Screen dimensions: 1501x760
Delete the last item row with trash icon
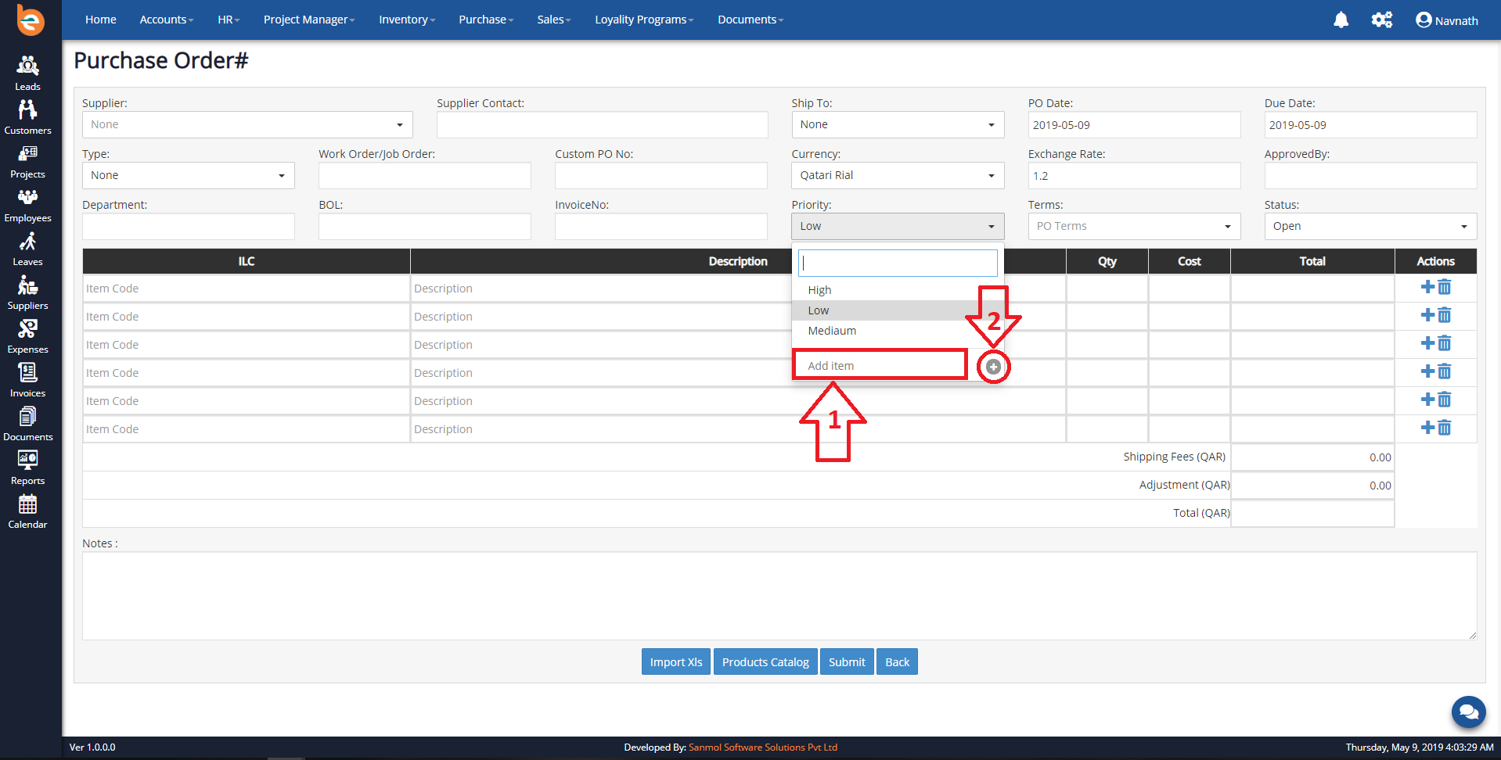pos(1445,428)
